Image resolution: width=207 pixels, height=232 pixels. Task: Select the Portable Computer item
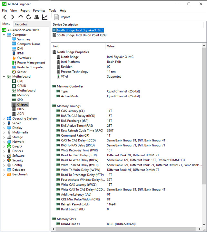(30, 67)
